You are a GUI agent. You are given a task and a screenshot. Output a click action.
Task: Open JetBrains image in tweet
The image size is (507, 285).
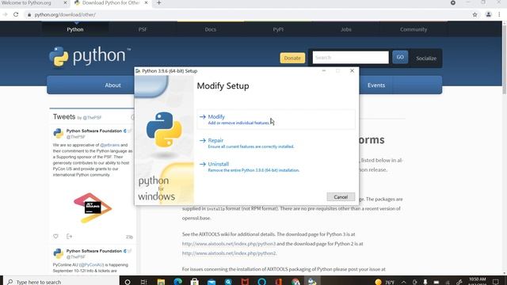pyautogui.click(x=93, y=207)
